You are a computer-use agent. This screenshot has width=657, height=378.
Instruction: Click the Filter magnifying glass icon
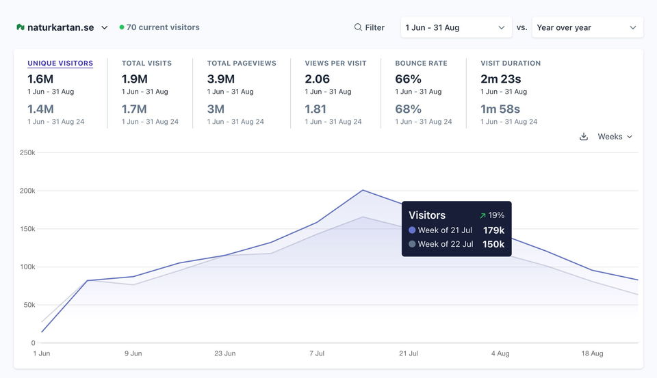[x=358, y=27]
